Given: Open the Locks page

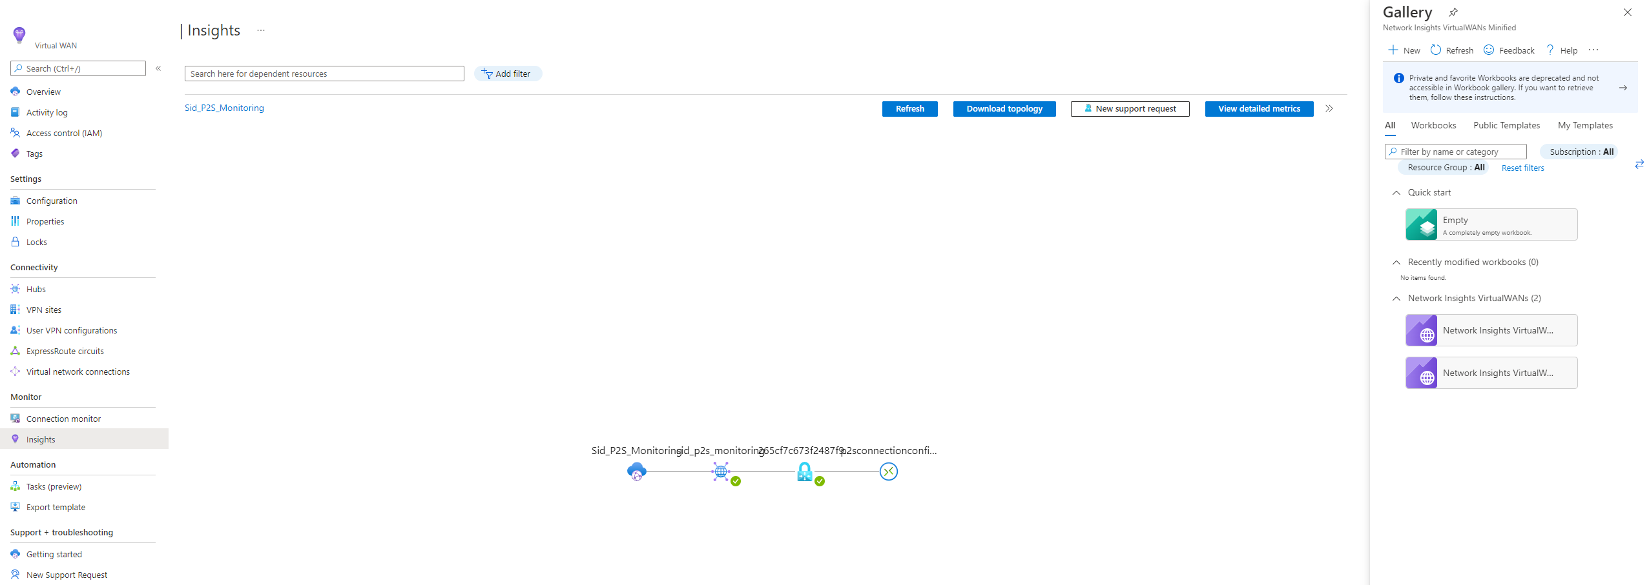Looking at the screenshot, I should [37, 242].
